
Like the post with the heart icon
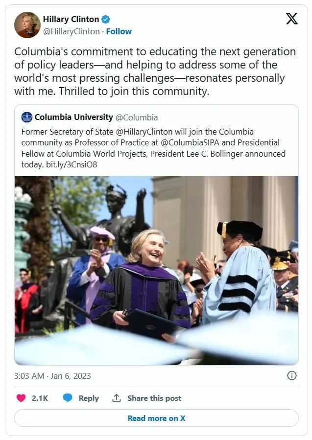tap(21, 398)
